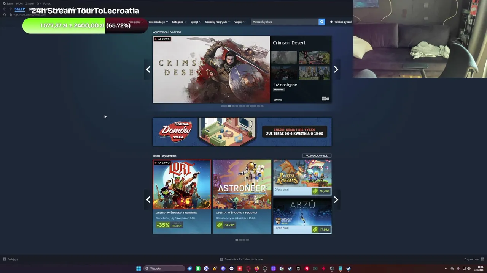This screenshot has width=487, height=273.
Task: Open Epic Games Launcher from the taskbar
Action: (x=298, y=268)
